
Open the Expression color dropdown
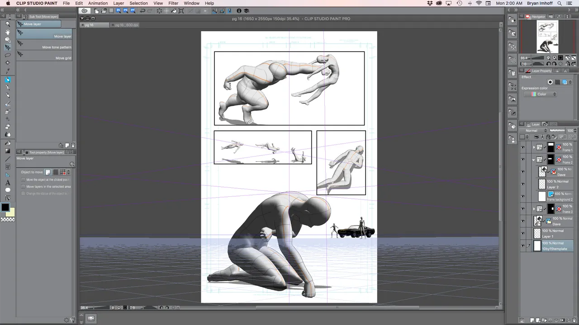(541, 94)
